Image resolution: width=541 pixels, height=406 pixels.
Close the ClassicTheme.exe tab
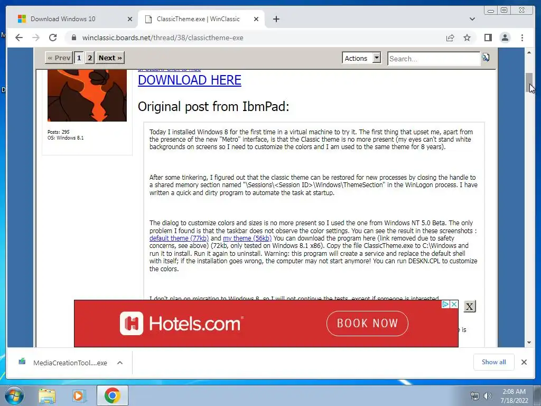click(256, 19)
